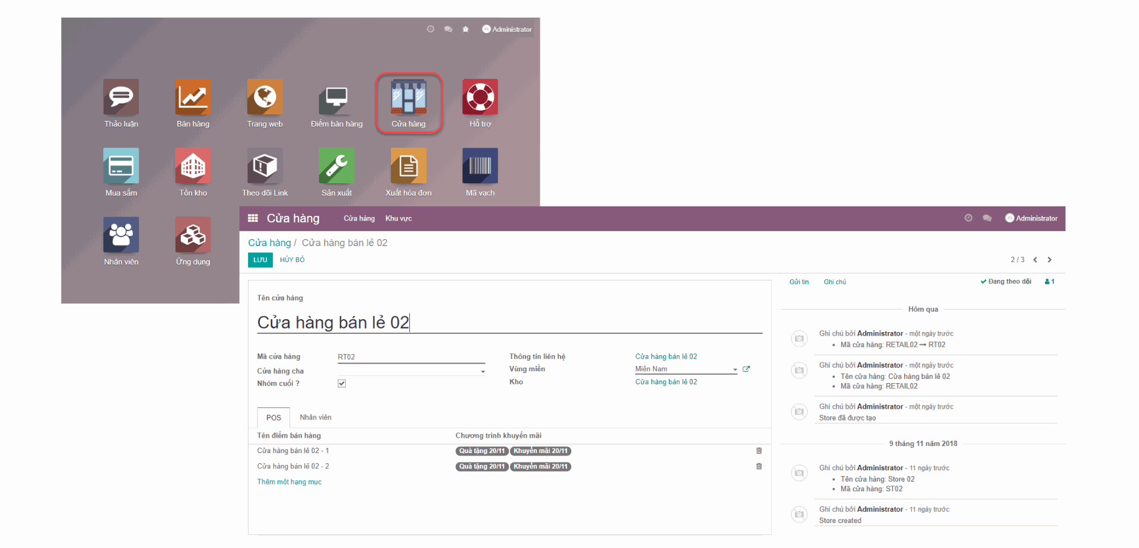
Task: Open the Mã vạch application
Action: (480, 166)
